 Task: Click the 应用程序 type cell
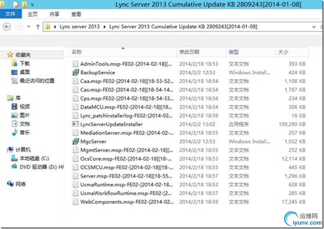pyautogui.click(x=239, y=124)
